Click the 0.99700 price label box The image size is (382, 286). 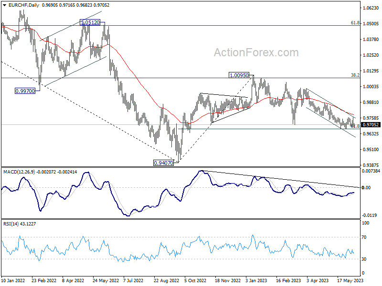(25, 91)
